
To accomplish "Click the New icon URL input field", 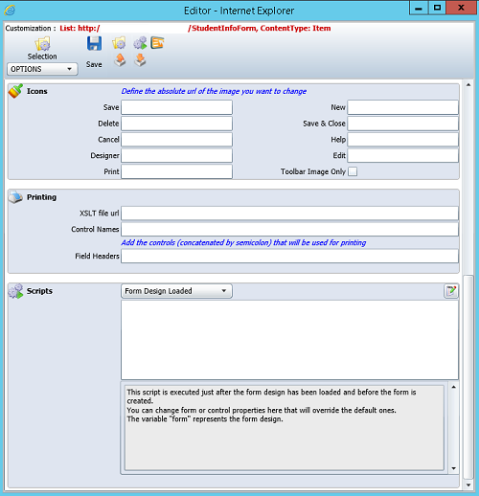I will 403,107.
